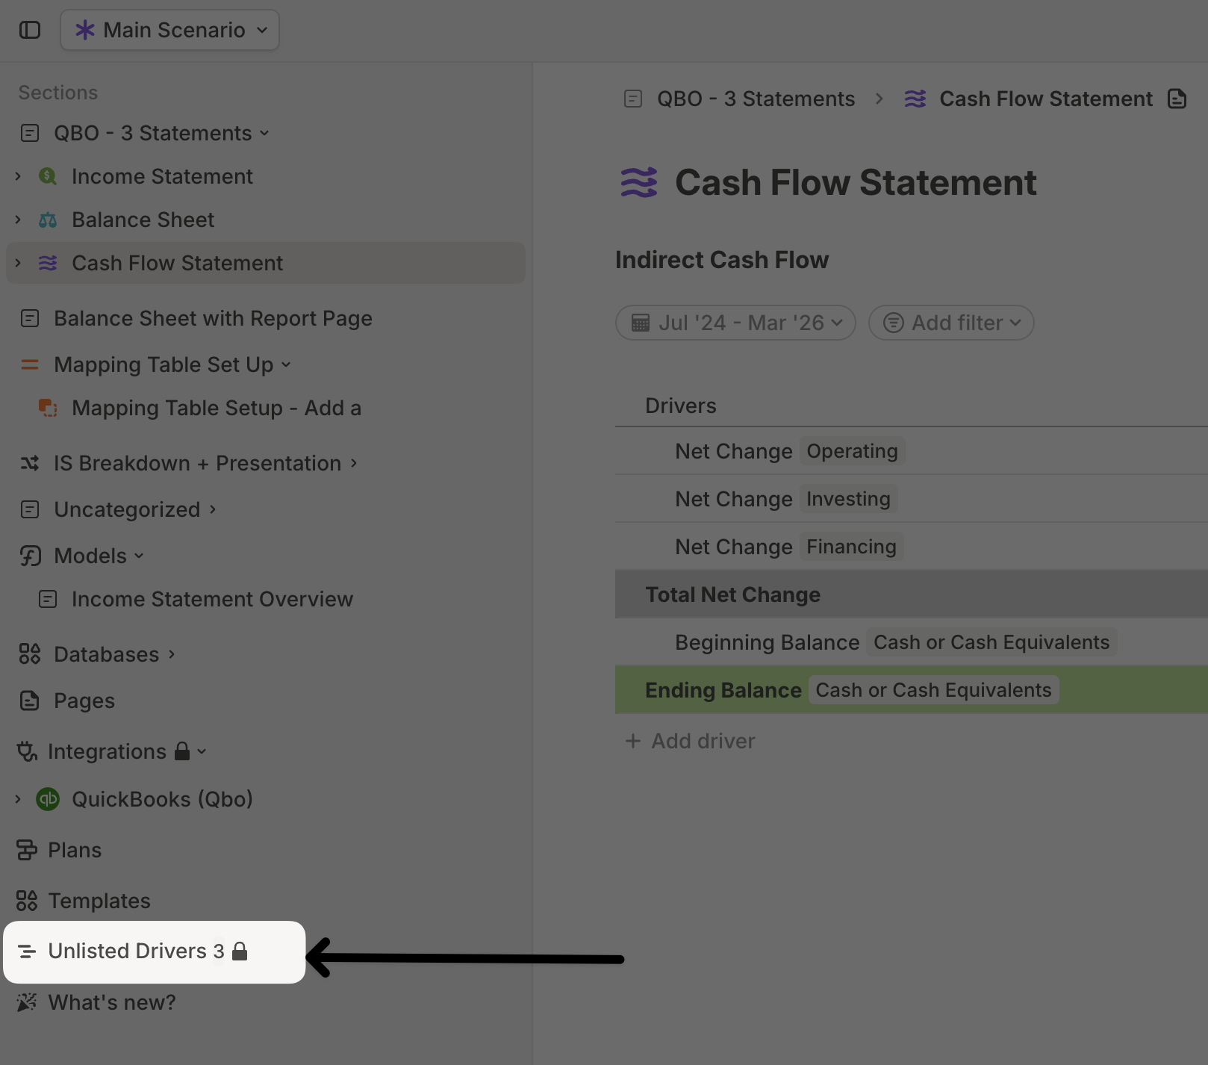Open the Jul '24 - Mar '26 date range
This screenshot has height=1065, width=1208.
[x=735, y=323]
